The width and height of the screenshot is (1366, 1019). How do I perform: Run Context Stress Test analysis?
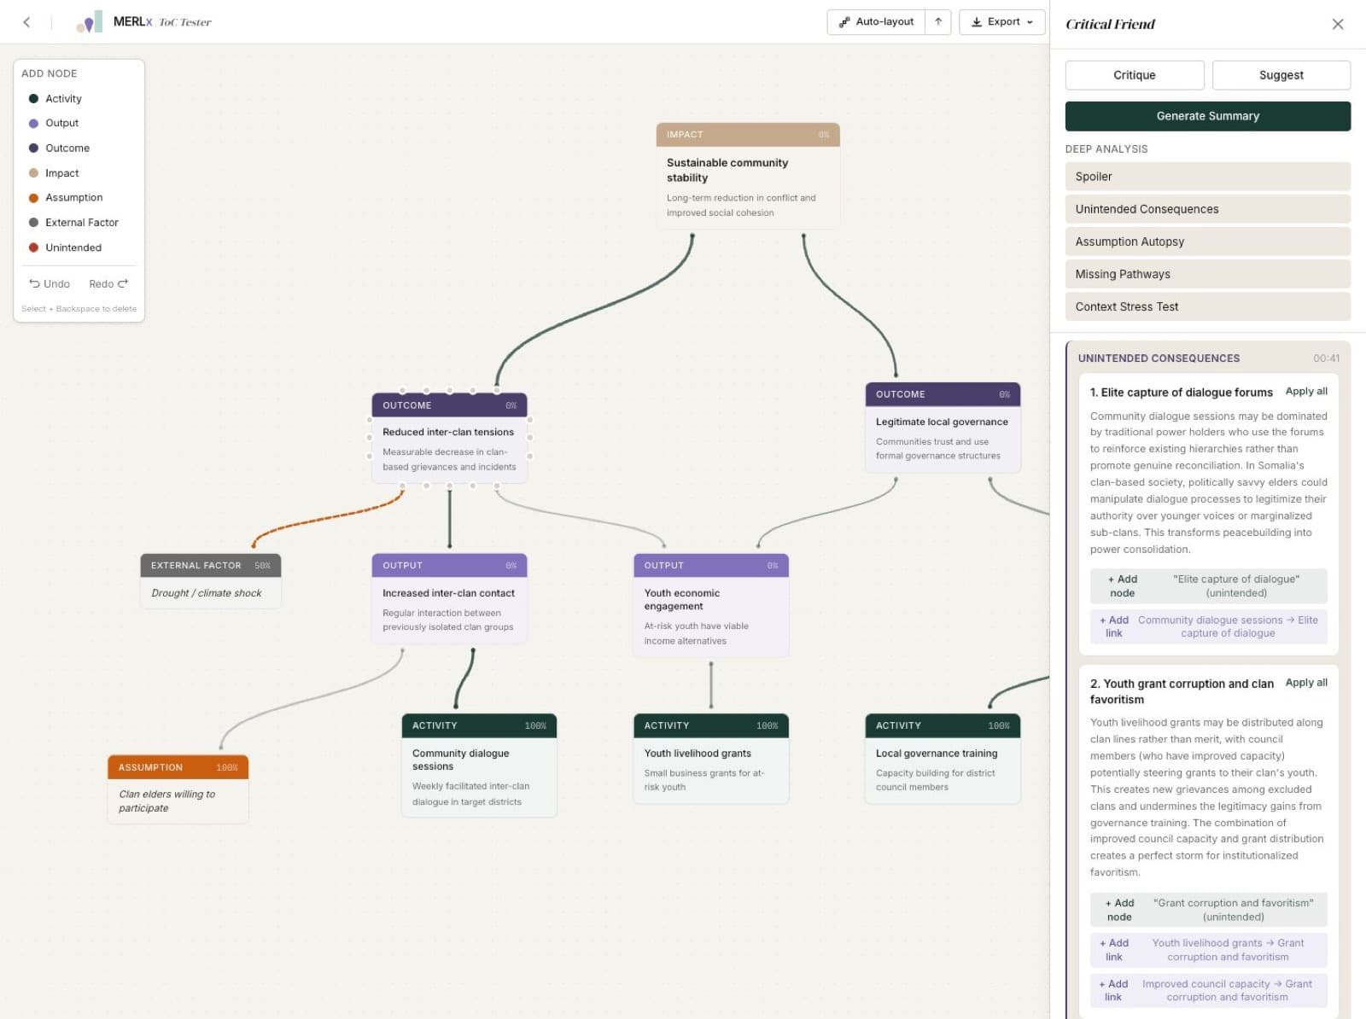pos(1207,306)
